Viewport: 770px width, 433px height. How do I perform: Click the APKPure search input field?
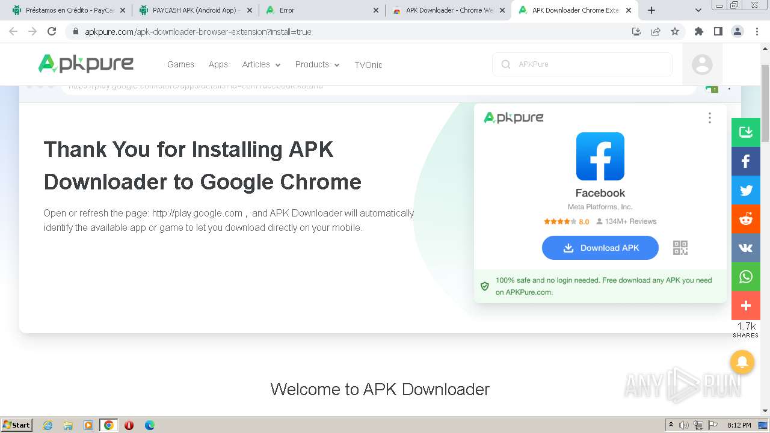click(582, 64)
